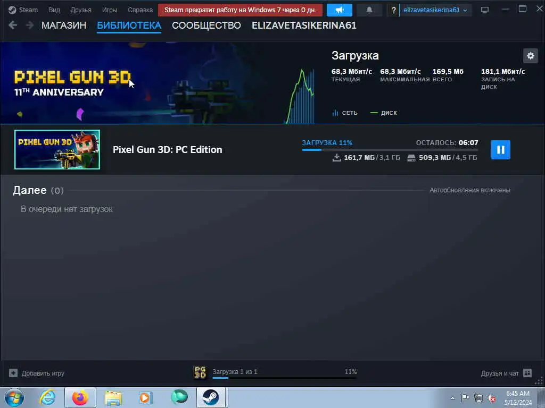Click the friends list grid icon
545x408 pixels.
point(527,373)
